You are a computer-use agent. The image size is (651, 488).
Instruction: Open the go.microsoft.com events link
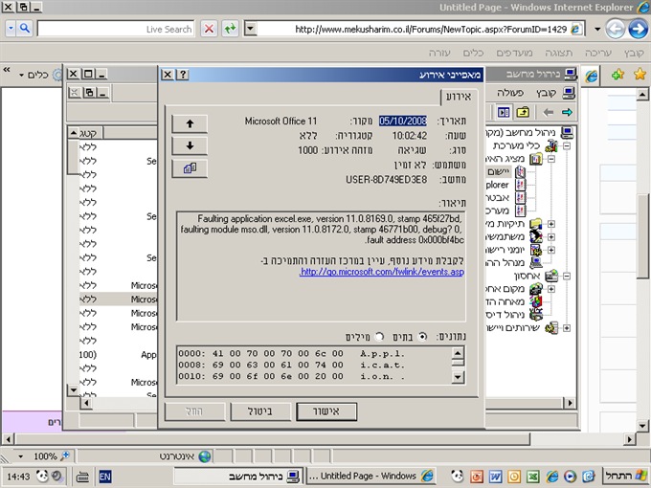(x=382, y=272)
